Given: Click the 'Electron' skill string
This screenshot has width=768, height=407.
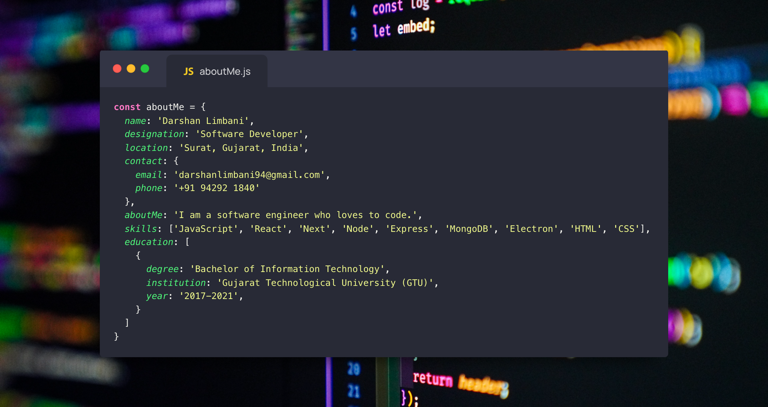Looking at the screenshot, I should (x=531, y=229).
